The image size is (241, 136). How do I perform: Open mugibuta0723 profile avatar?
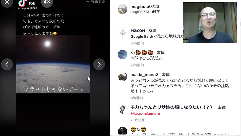(x=123, y=9)
